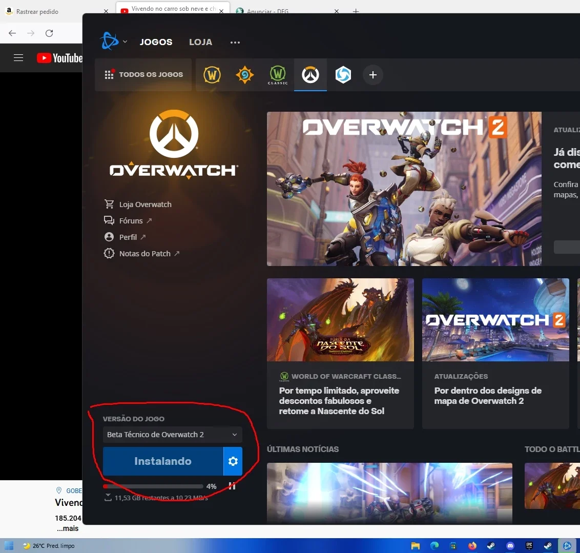
Task: Read 'Por tempo limitado' WoW Classic headline
Action: click(339, 401)
